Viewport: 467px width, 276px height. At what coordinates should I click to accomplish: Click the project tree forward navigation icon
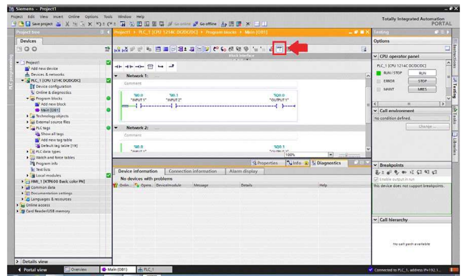34,49
